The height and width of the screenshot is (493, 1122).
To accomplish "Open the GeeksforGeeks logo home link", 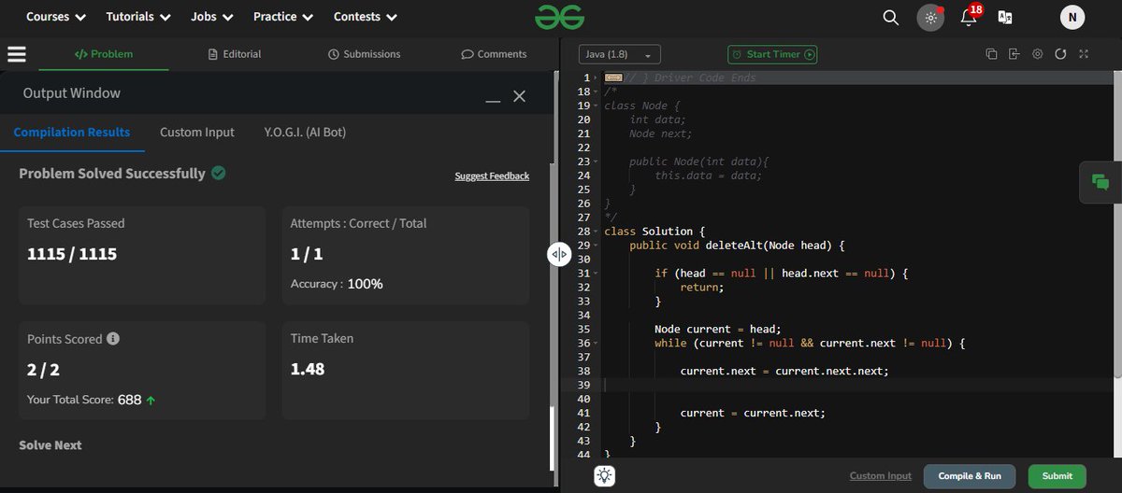I will [560, 16].
